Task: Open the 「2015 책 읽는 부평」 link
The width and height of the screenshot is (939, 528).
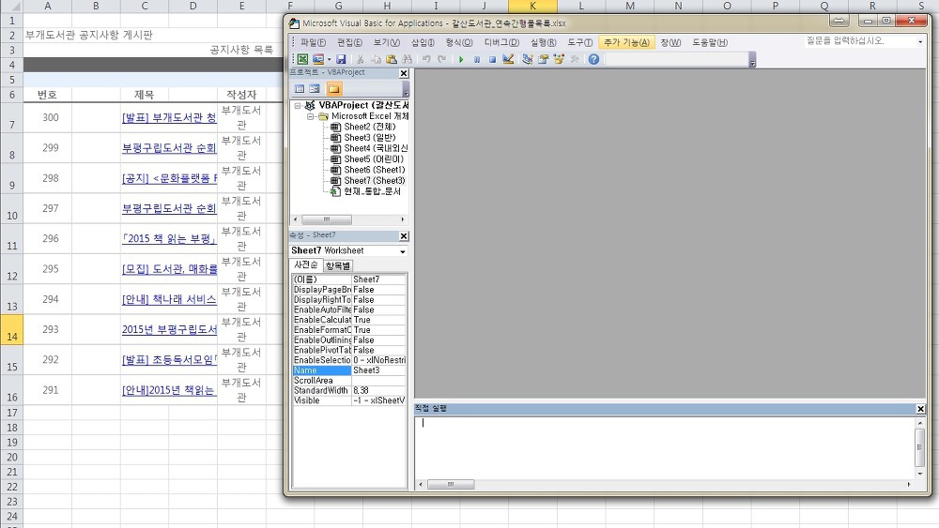Action: pos(169,238)
